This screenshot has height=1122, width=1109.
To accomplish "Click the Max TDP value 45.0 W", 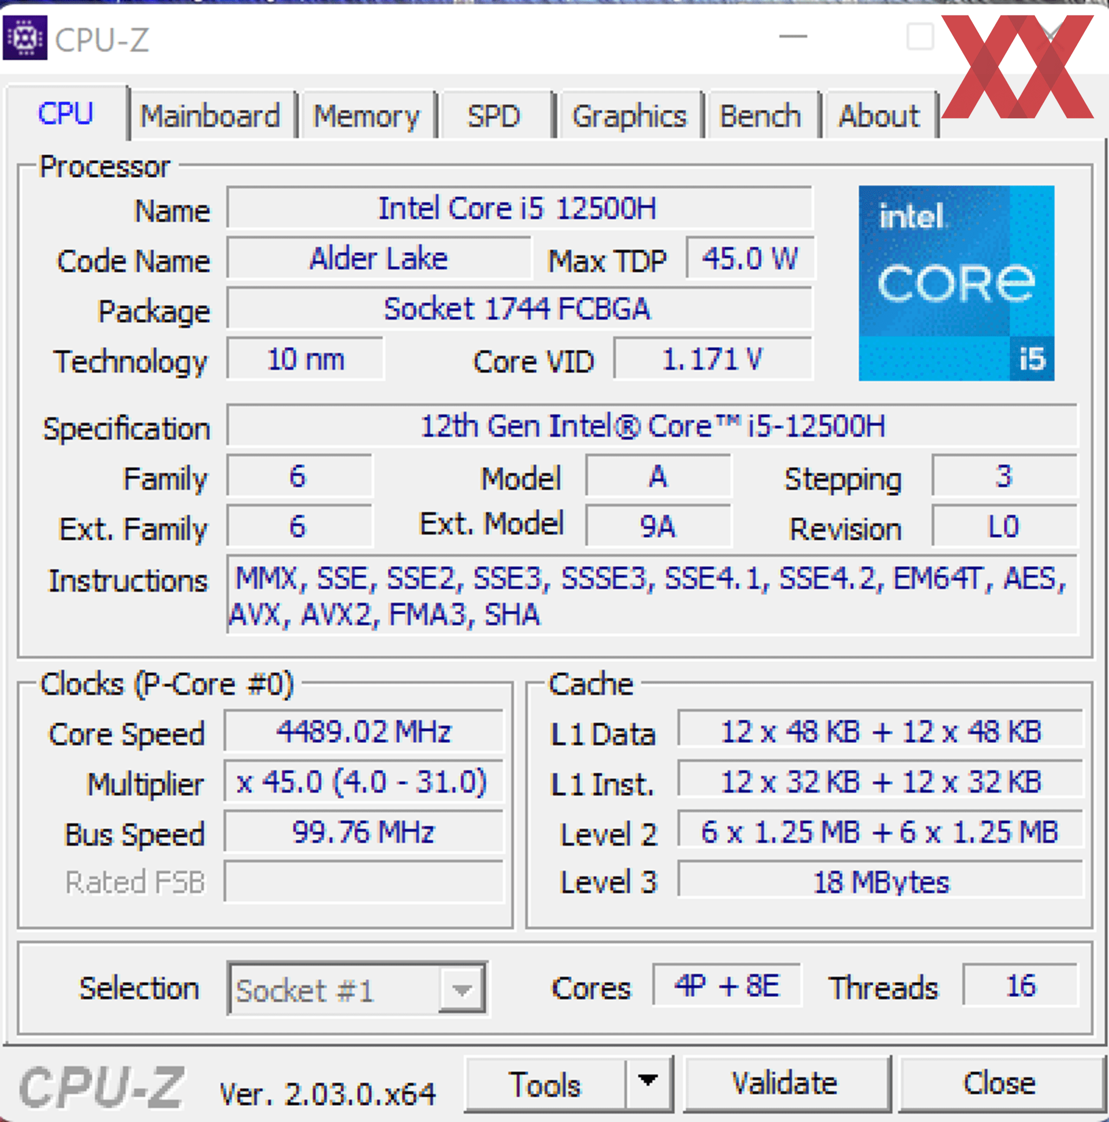I will tap(750, 258).
